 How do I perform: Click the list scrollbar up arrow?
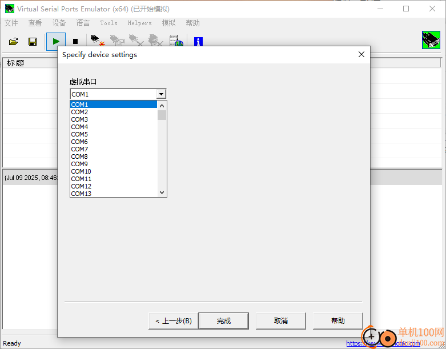[x=162, y=106]
